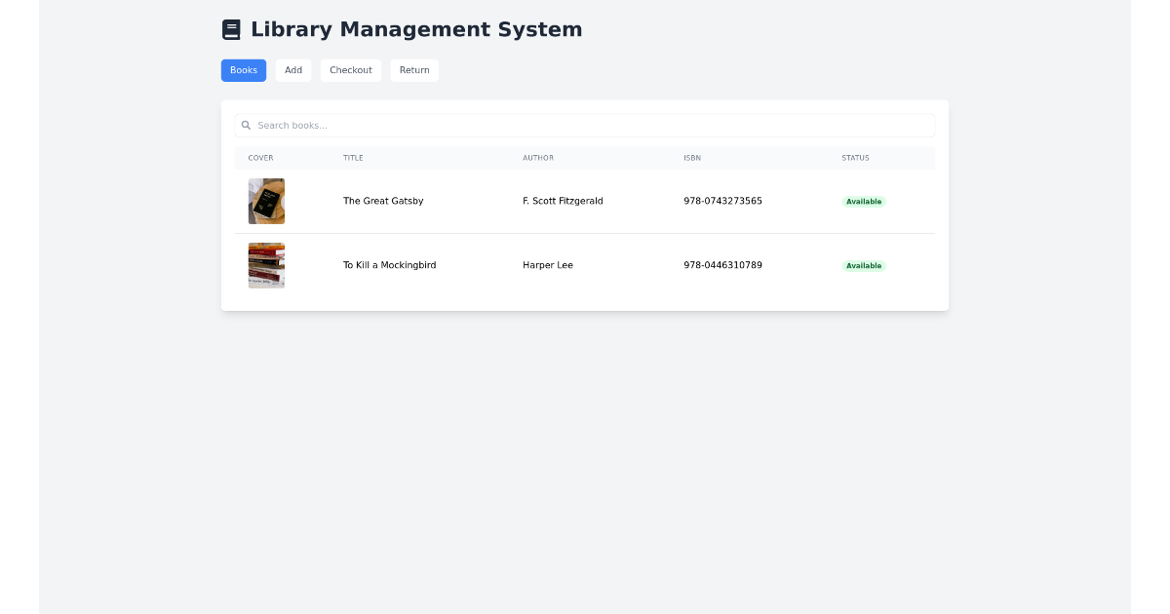The image size is (1170, 614).
Task: Click the Available badge for To Kill a Mockingbird
Action: point(864,264)
